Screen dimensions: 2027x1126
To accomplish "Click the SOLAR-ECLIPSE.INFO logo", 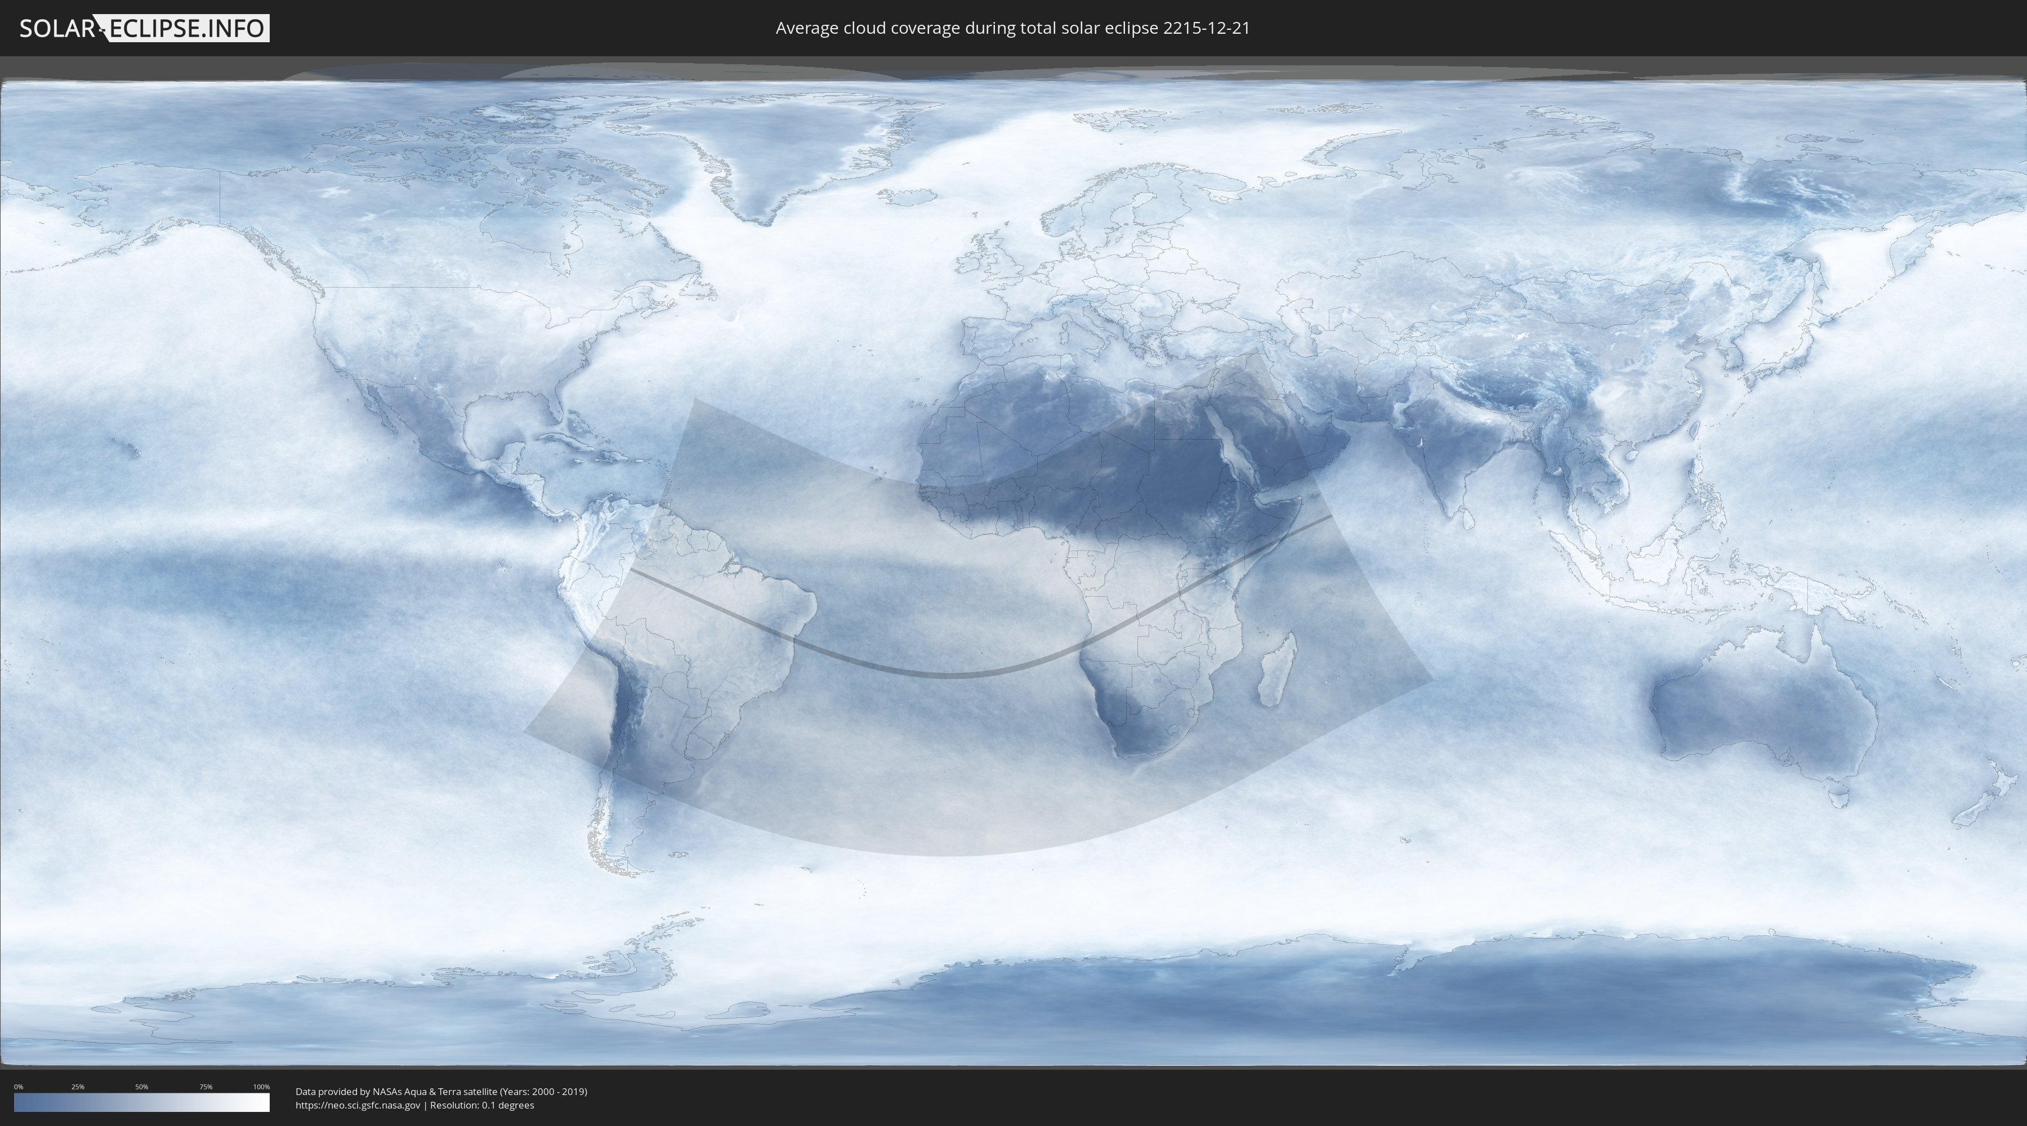I will [x=144, y=28].
